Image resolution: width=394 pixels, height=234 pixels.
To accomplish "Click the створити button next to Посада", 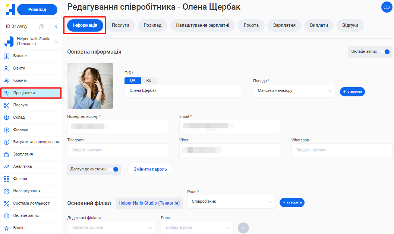I will [352, 92].
